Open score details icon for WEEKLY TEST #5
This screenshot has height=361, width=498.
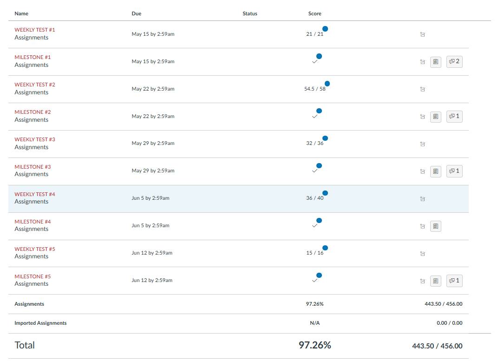[x=422, y=253]
